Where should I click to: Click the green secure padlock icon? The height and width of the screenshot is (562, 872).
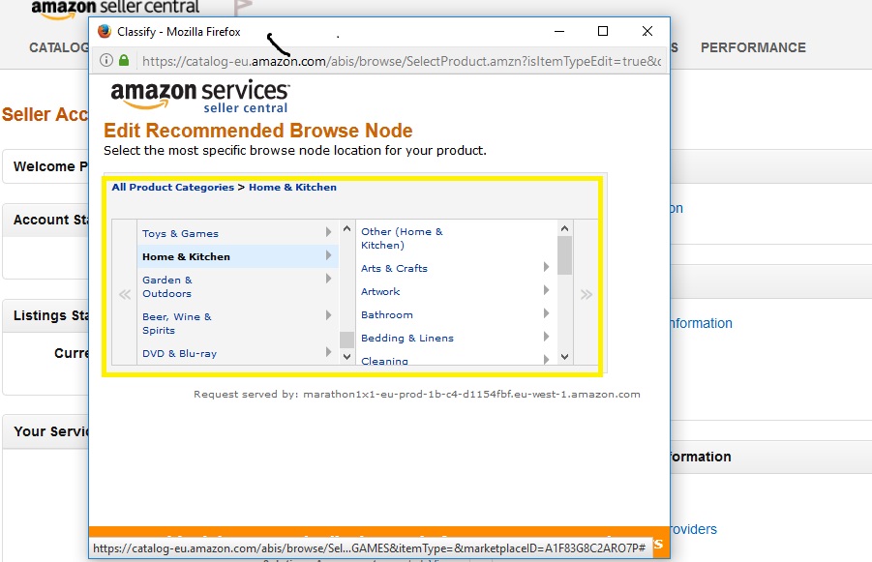click(124, 60)
